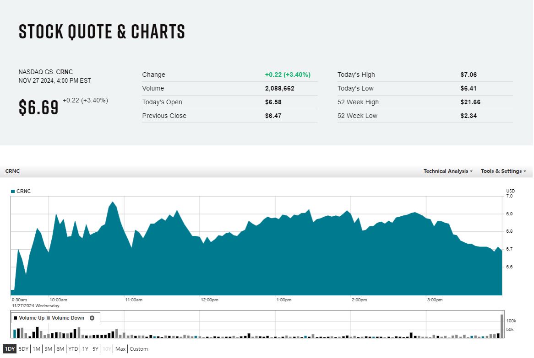Choose the 3M time period
This screenshot has height=358, width=534.
pos(48,349)
